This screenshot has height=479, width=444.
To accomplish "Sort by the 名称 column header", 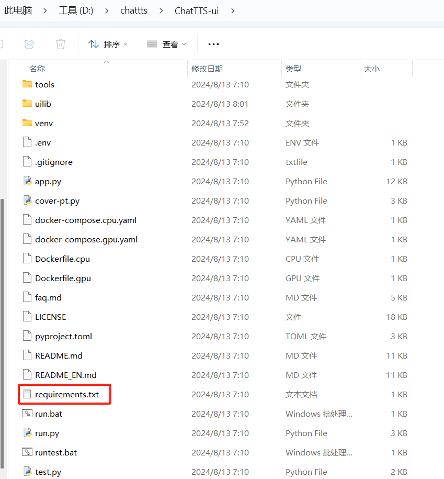I will tap(37, 69).
